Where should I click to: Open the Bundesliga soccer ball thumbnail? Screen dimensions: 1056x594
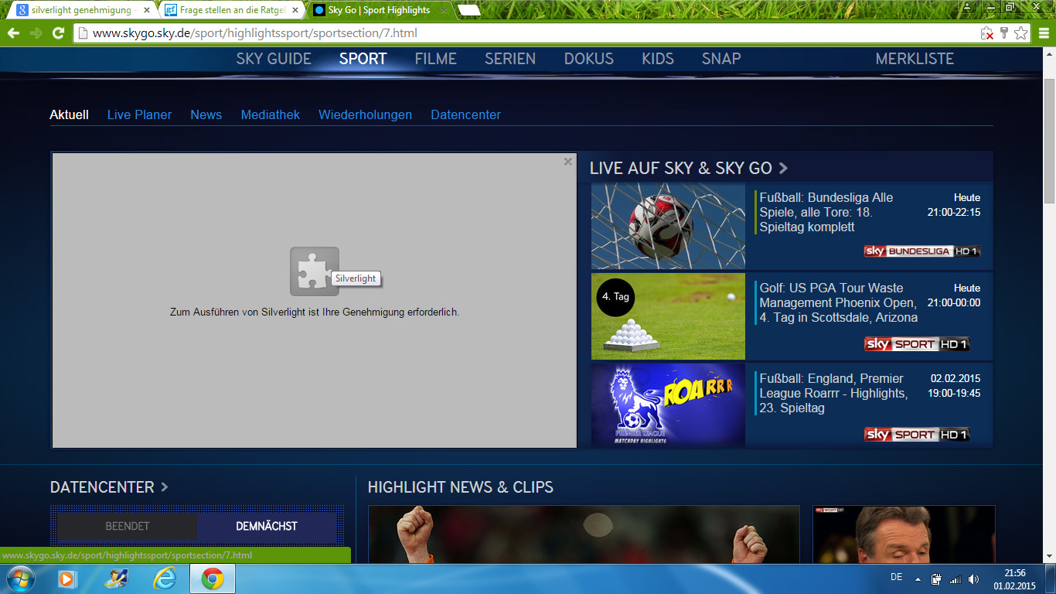click(668, 226)
